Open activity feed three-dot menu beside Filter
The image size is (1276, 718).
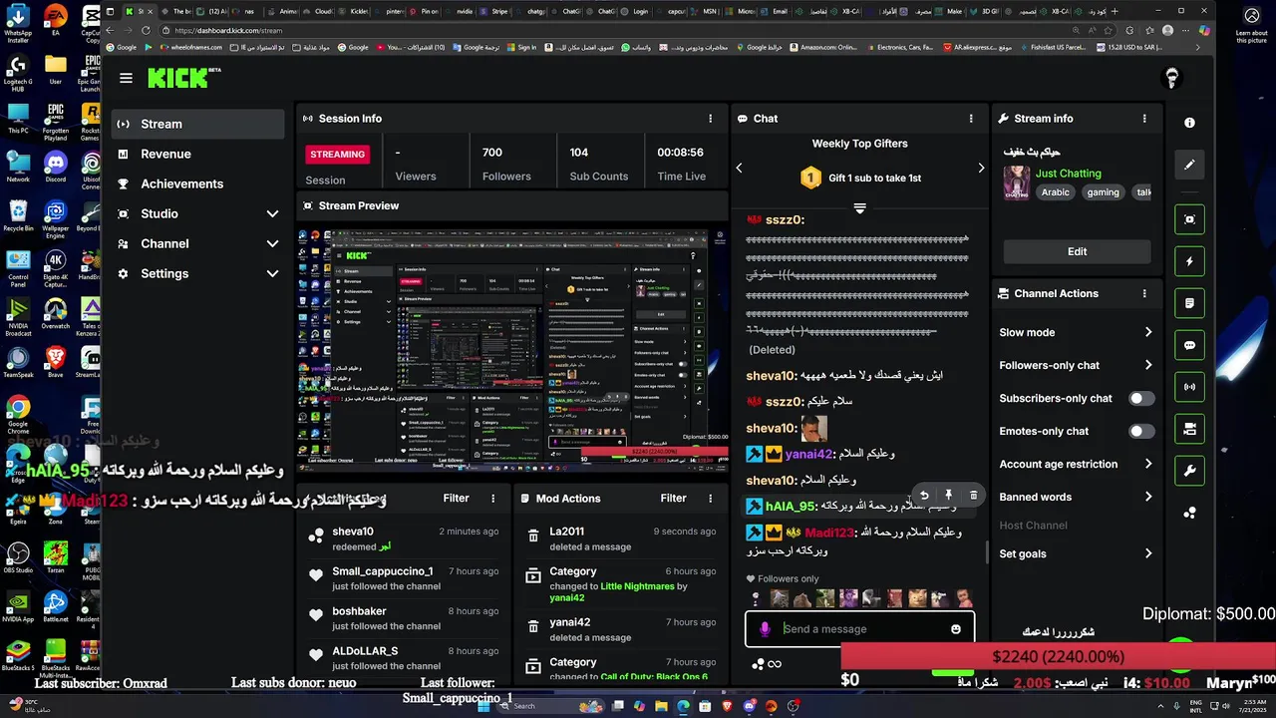[x=492, y=499]
